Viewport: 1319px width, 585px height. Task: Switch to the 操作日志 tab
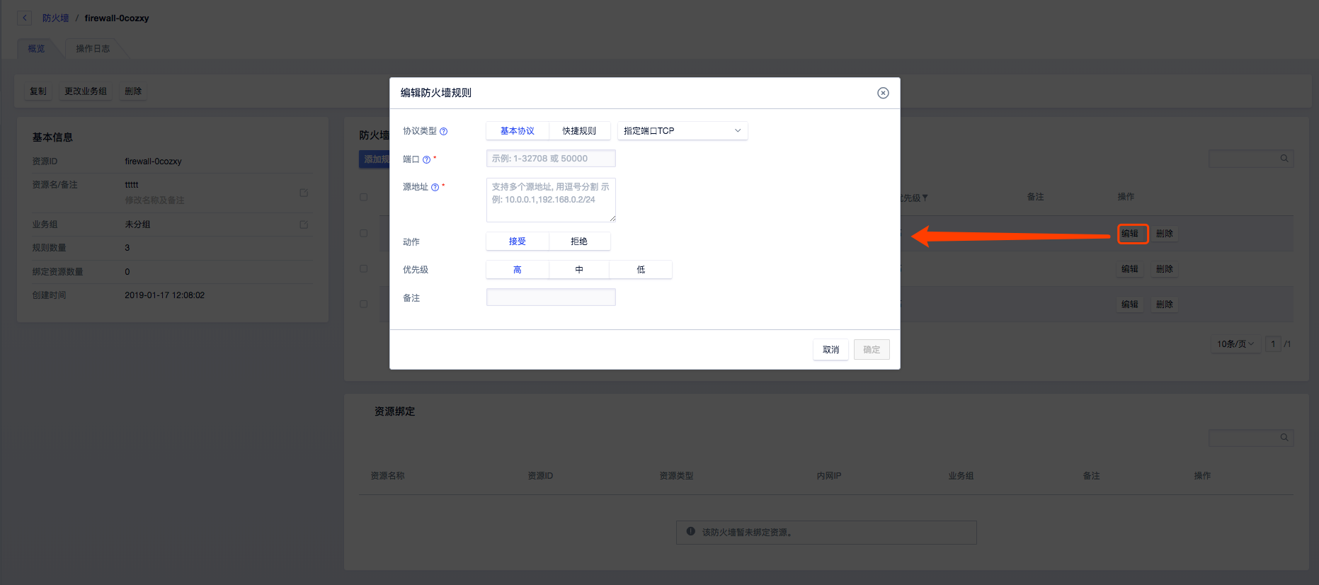pyautogui.click(x=93, y=49)
